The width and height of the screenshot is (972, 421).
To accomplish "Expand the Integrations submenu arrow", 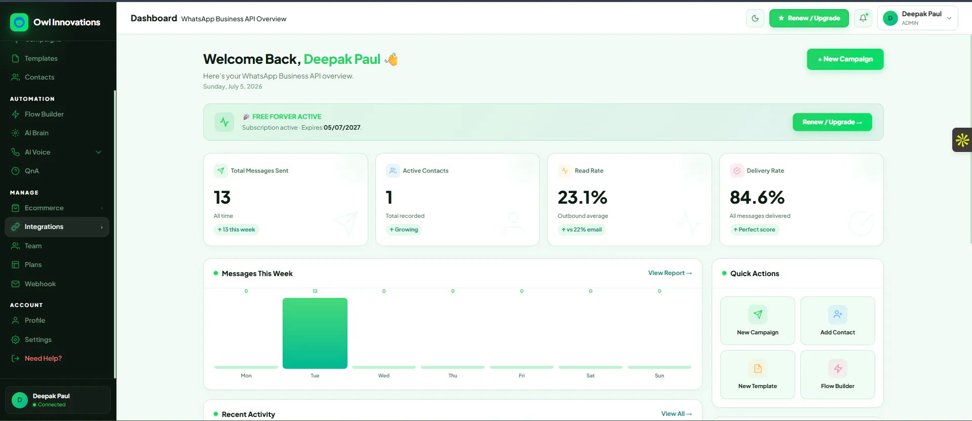I will tap(102, 227).
